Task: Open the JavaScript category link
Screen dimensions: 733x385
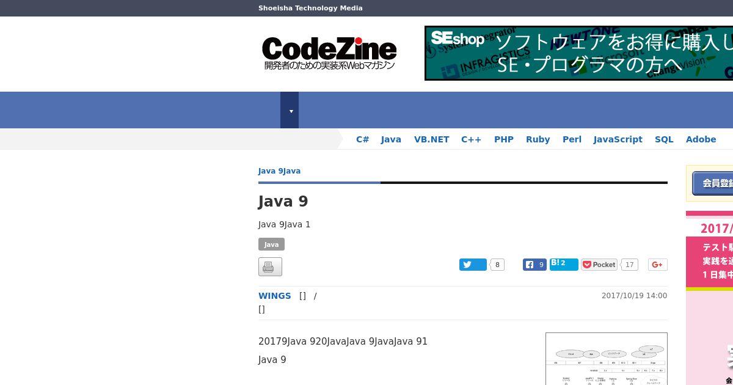Action: [618, 139]
